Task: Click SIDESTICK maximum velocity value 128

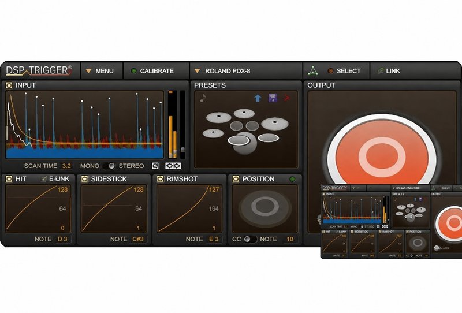Action: 139,189
